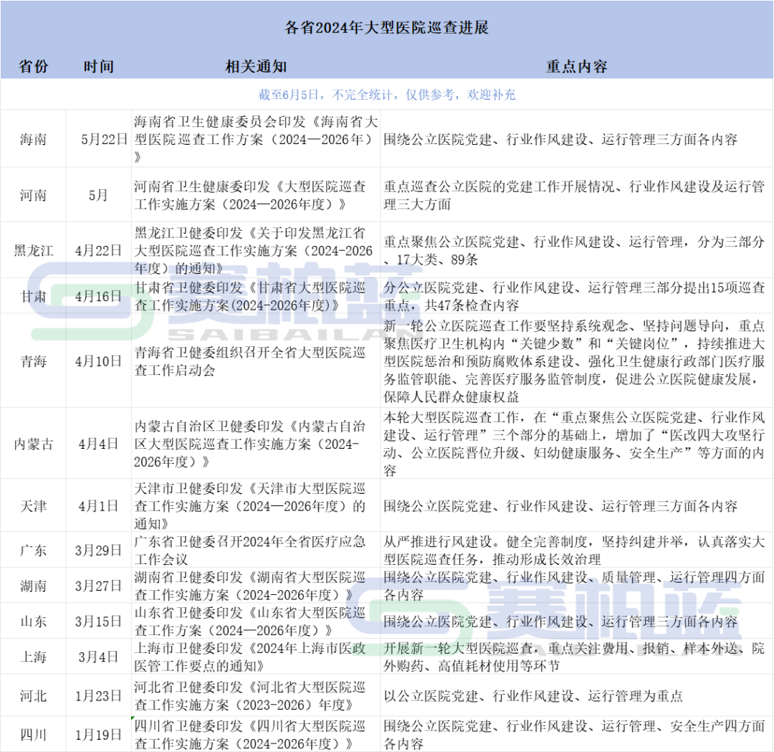Screen dimensions: 774x752
Task: Select the 海南 province cell
Action: (33, 141)
